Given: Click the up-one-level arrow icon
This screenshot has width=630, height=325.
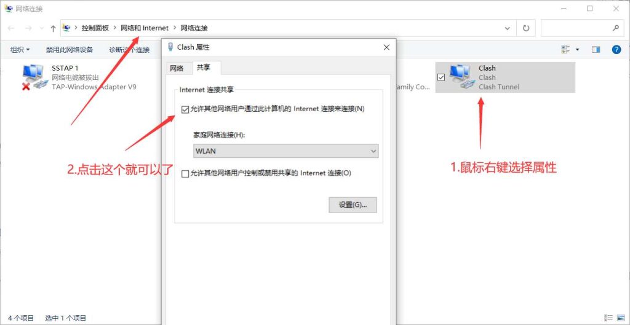Looking at the screenshot, I should coord(53,28).
